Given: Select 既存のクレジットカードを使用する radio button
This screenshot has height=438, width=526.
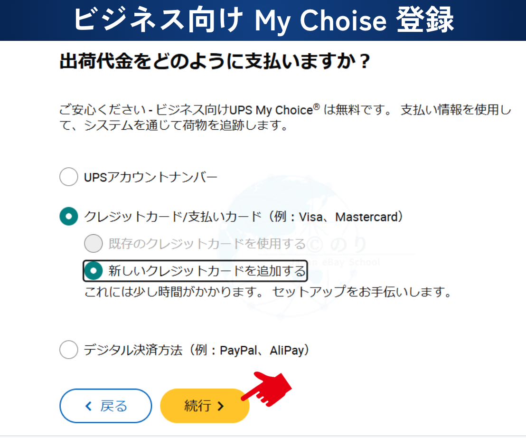Looking at the screenshot, I should coord(93,243).
